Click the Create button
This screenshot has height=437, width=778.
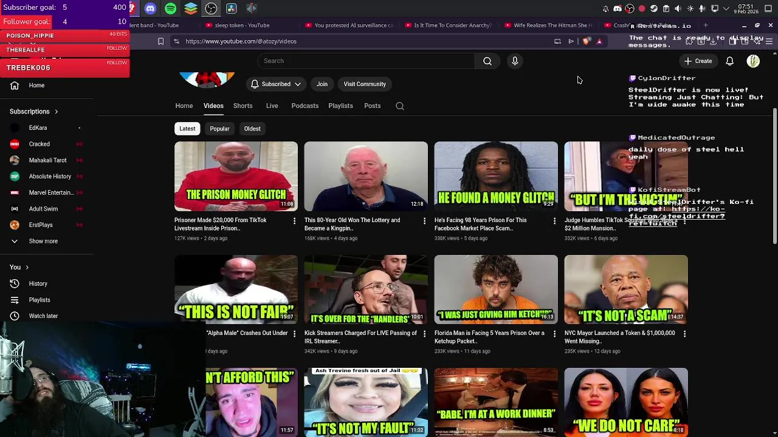click(698, 61)
